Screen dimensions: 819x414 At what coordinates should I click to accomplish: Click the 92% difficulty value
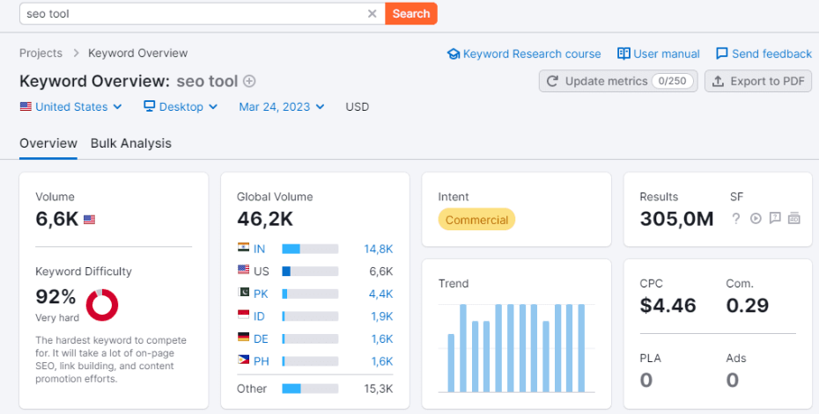pos(55,297)
